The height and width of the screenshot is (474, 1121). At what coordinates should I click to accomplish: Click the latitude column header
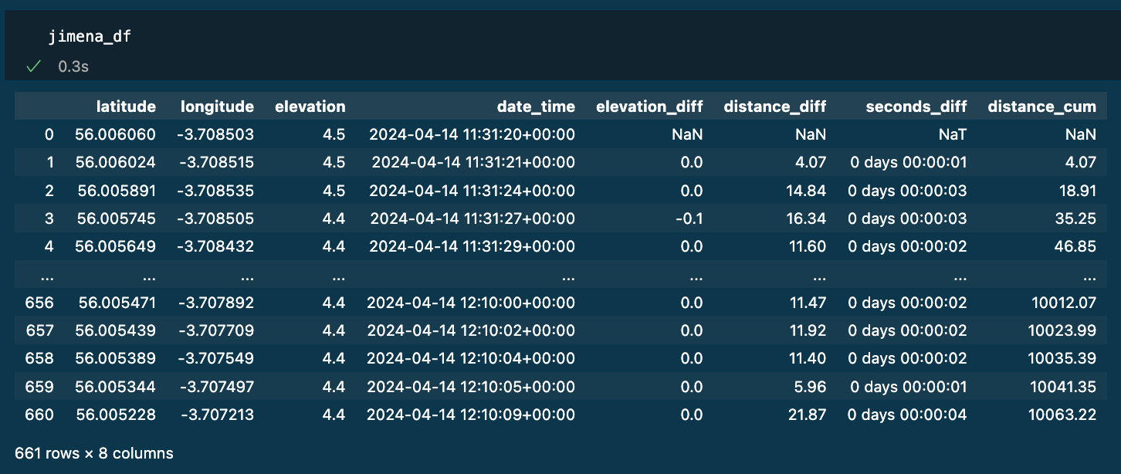click(126, 107)
